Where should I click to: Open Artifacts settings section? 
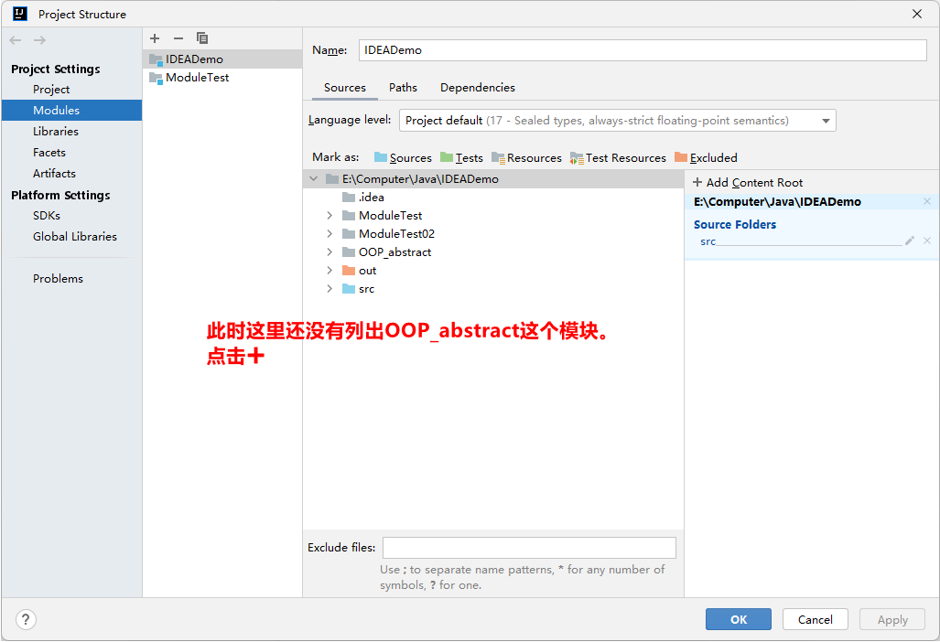coord(55,173)
